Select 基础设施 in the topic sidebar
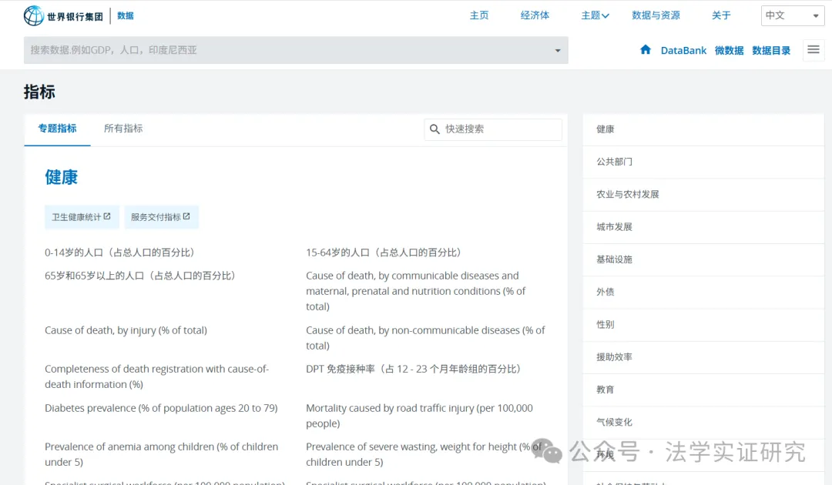This screenshot has height=485, width=832. point(703,259)
